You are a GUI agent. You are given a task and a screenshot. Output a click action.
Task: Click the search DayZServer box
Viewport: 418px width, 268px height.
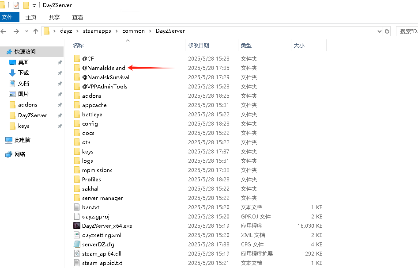click(x=407, y=31)
